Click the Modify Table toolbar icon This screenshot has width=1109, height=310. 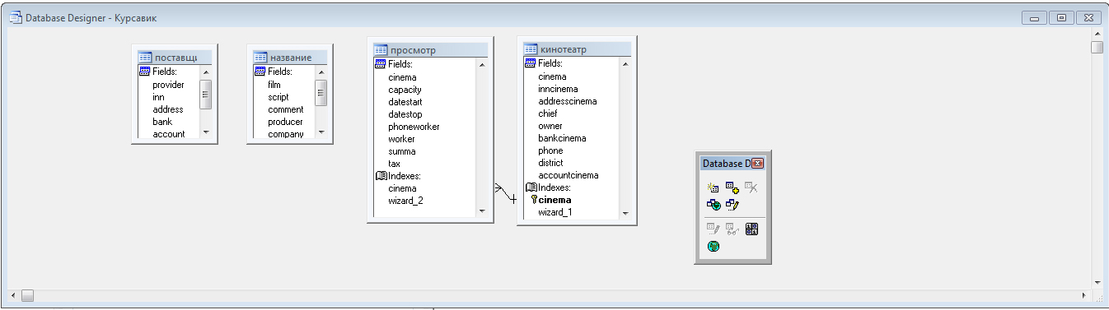point(714,229)
